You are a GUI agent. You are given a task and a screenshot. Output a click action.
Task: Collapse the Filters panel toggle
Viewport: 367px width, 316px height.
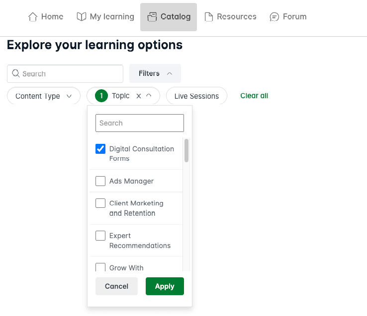[155, 73]
